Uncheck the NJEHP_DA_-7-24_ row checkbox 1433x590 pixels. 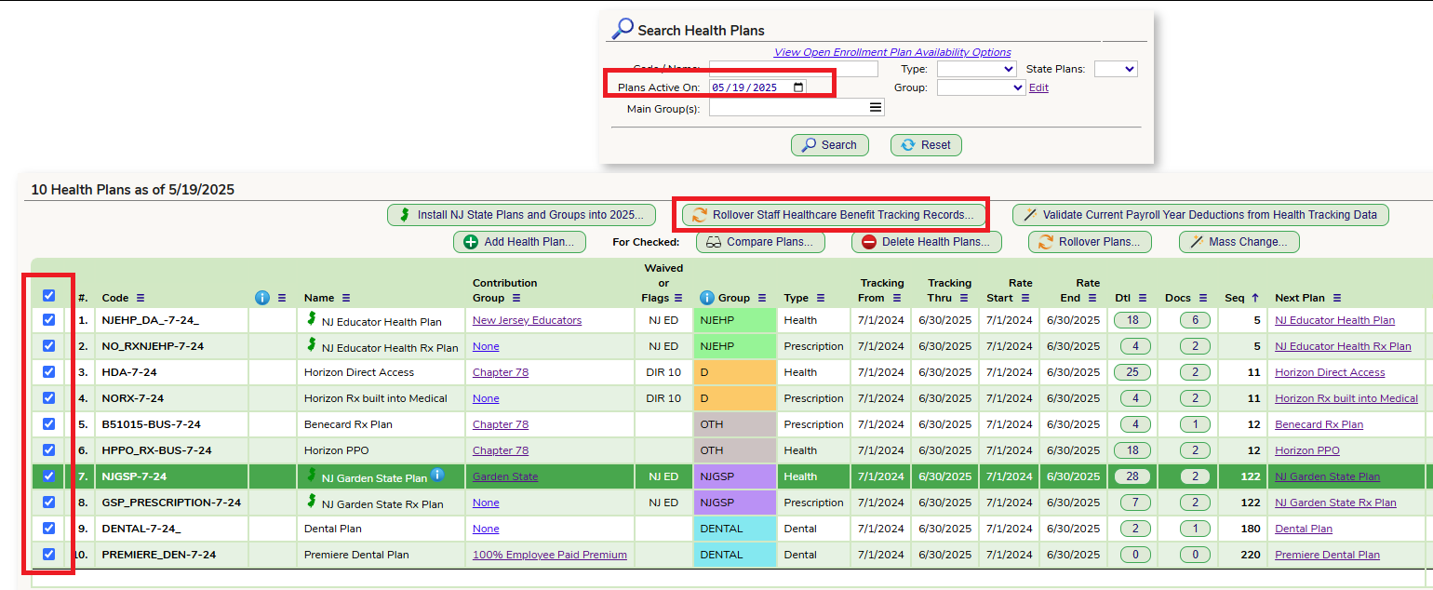click(49, 319)
